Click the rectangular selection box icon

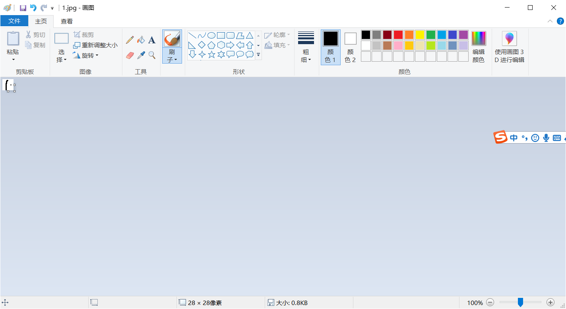coord(61,38)
